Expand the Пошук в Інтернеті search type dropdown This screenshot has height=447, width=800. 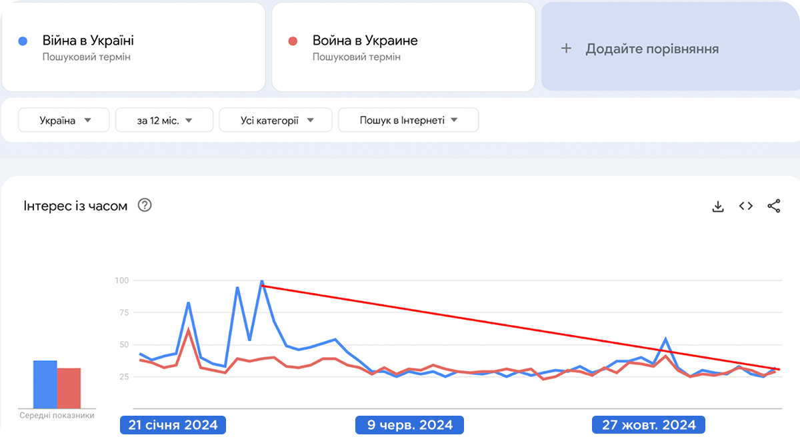point(408,121)
